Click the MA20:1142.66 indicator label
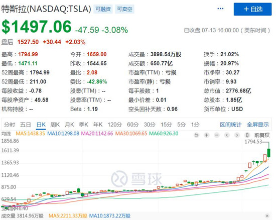The width and height of the screenshot is (276, 220). pos(97,133)
